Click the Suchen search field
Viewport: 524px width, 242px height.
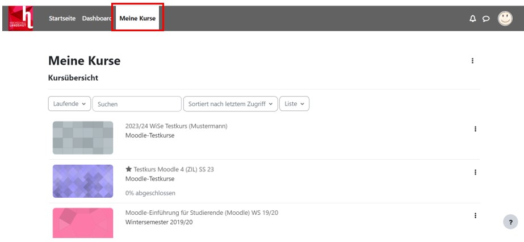pos(136,104)
